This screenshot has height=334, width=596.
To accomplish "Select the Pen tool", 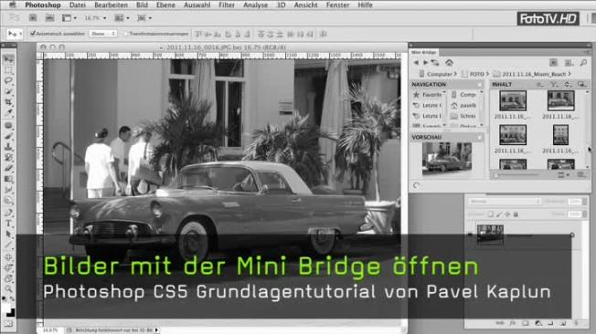I will point(8,213).
